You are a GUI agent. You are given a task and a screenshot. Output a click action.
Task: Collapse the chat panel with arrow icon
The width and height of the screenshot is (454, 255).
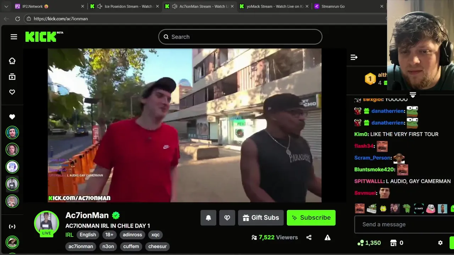(354, 57)
